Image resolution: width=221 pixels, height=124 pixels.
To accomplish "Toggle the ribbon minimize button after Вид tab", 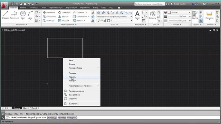I will click(119, 8).
